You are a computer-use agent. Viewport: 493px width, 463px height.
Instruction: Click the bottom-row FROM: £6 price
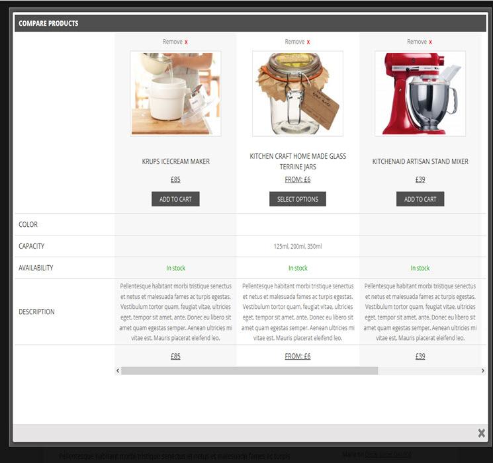pyautogui.click(x=298, y=356)
